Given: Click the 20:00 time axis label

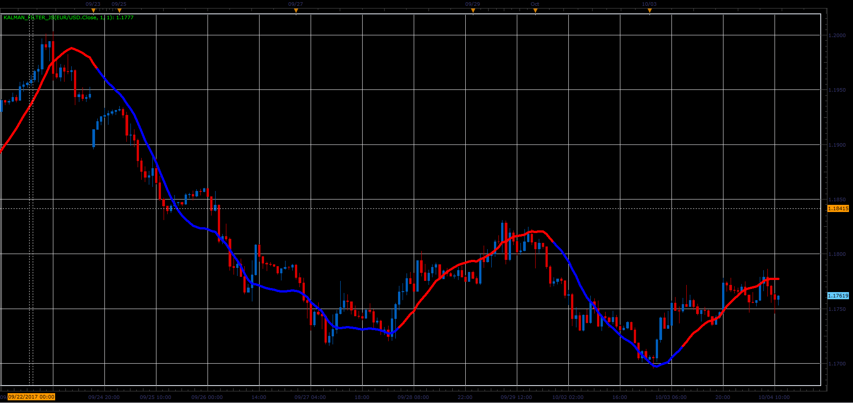Looking at the screenshot, I should [723, 397].
